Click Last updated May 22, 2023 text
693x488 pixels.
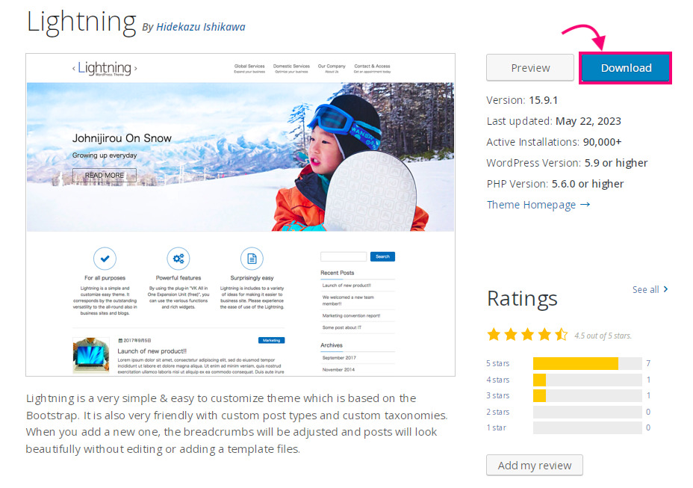(554, 121)
